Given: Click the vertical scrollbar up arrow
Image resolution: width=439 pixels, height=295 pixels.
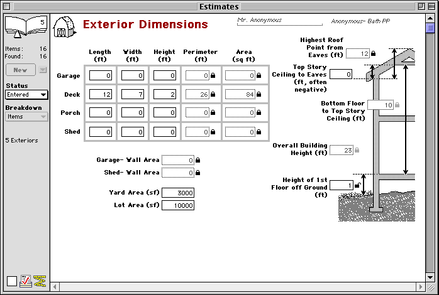Looking at the screenshot, I should click(431, 18).
